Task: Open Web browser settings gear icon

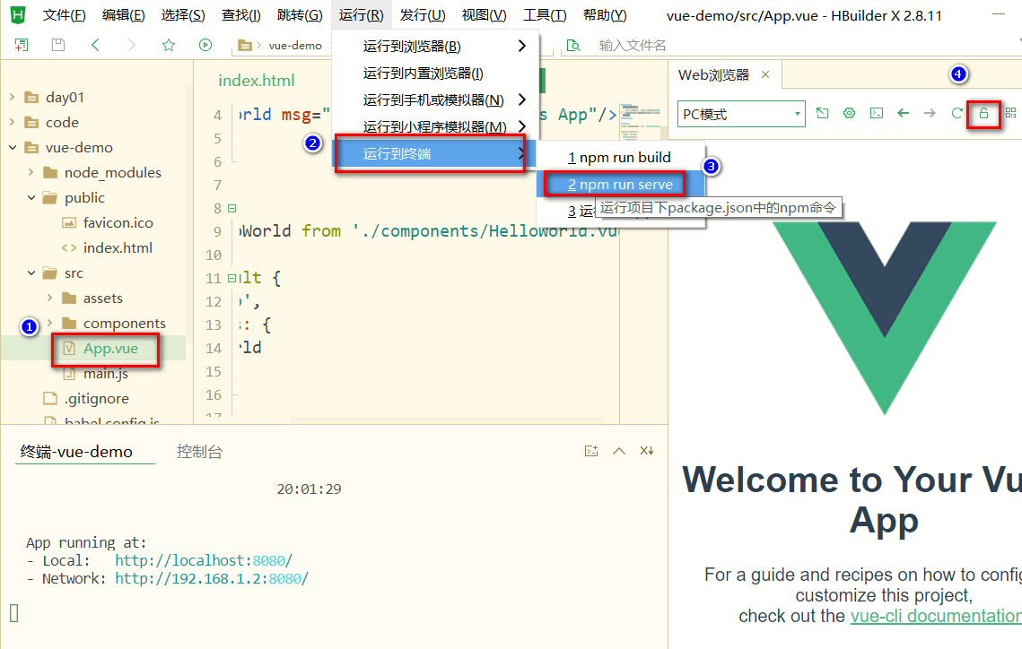Action: [x=850, y=113]
